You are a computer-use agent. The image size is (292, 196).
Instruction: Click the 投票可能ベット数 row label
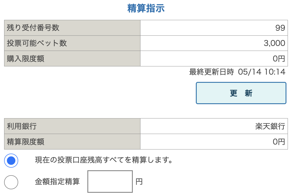coord(37,43)
